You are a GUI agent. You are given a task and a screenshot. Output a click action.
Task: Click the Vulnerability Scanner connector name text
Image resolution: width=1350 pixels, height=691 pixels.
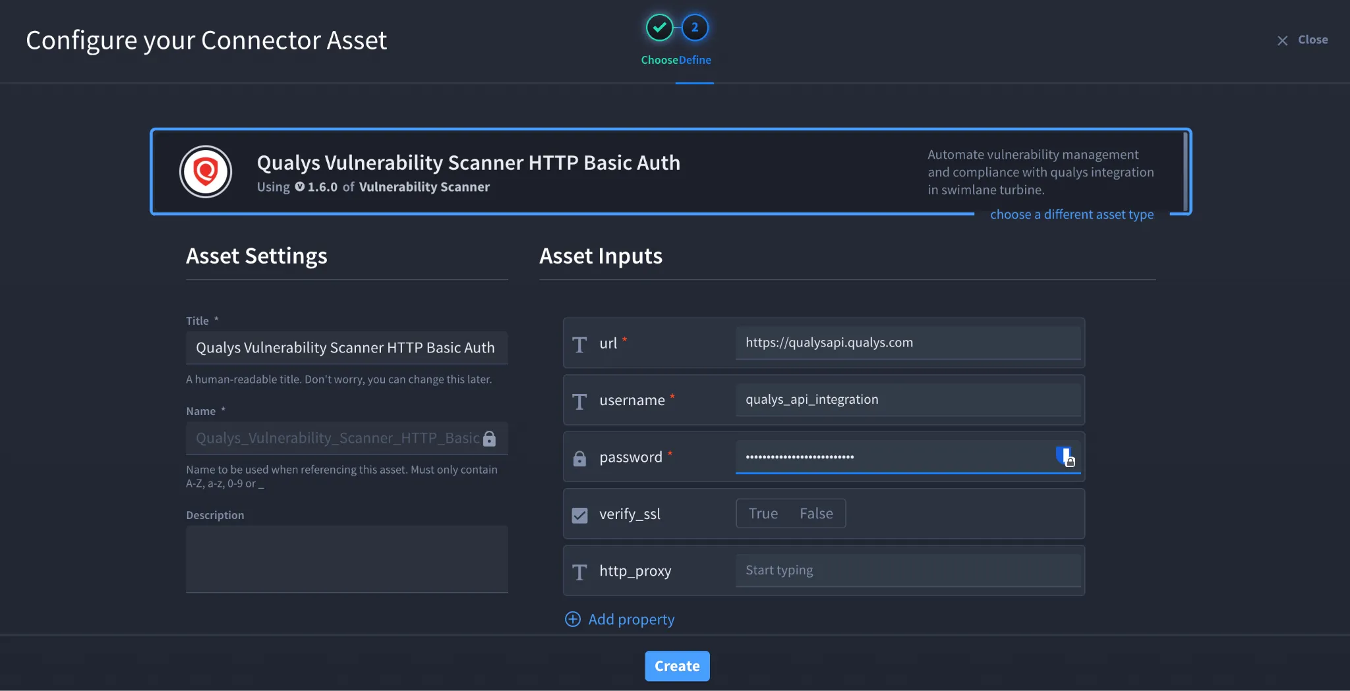pos(424,187)
